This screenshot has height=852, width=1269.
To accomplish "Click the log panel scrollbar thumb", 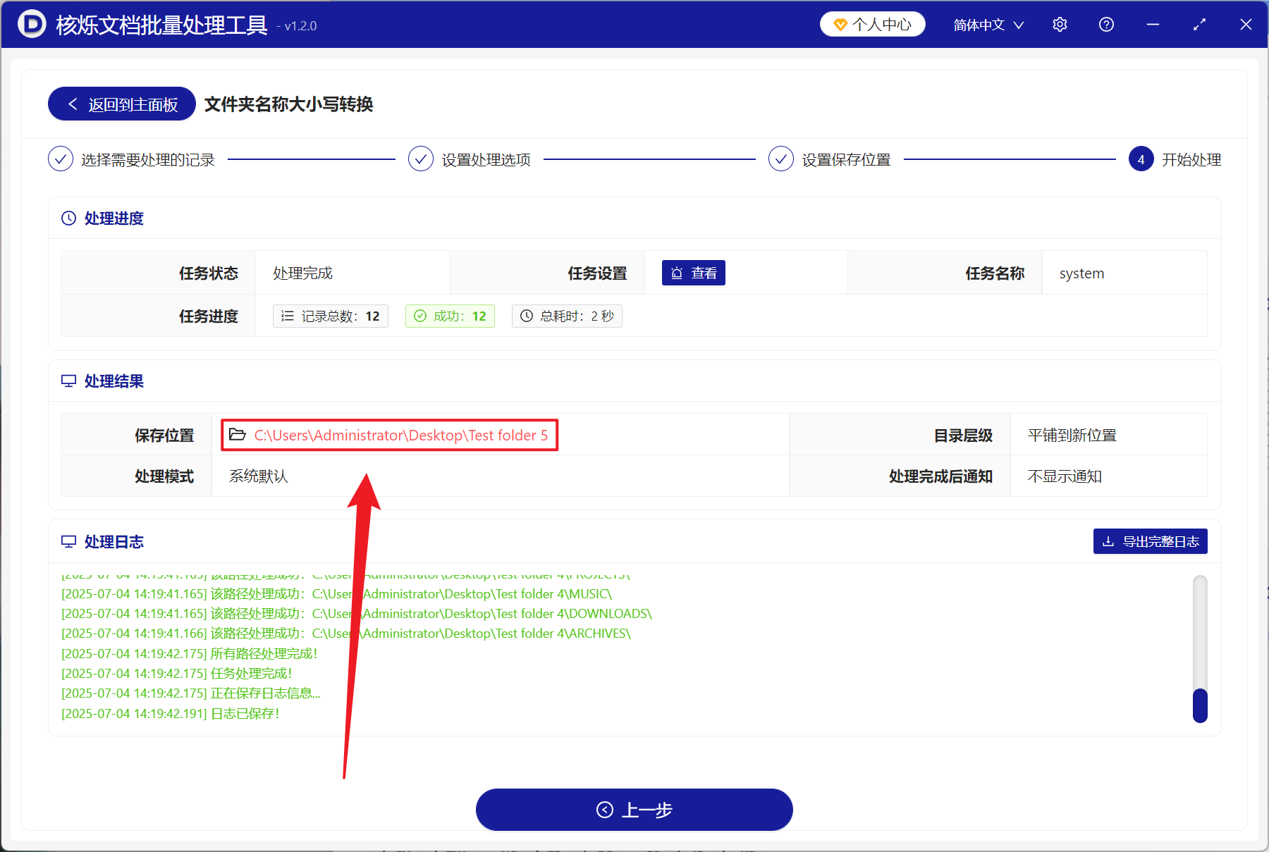I will [1200, 705].
